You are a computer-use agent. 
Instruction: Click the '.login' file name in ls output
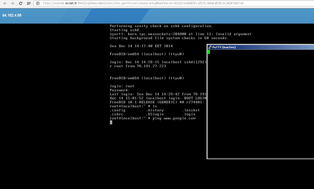point(189,114)
